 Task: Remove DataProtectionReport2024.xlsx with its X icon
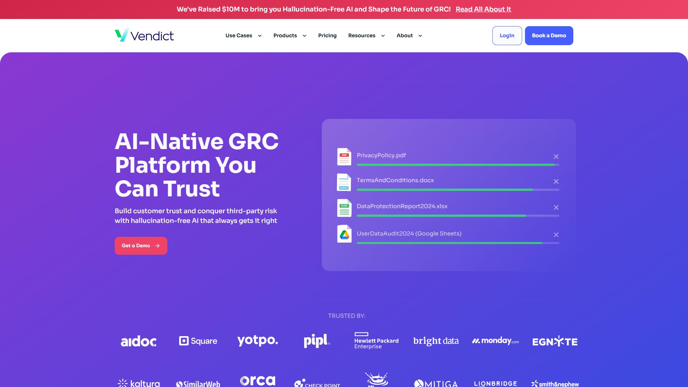coord(556,207)
